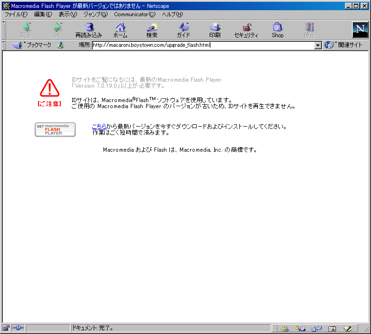Click the Macromedia trademark notice text
Viewport: 371px width, 334px height.
(x=180, y=150)
